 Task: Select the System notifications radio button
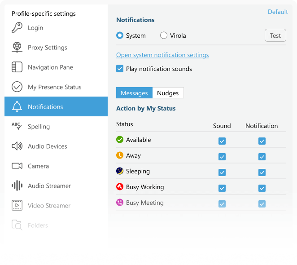coord(120,35)
